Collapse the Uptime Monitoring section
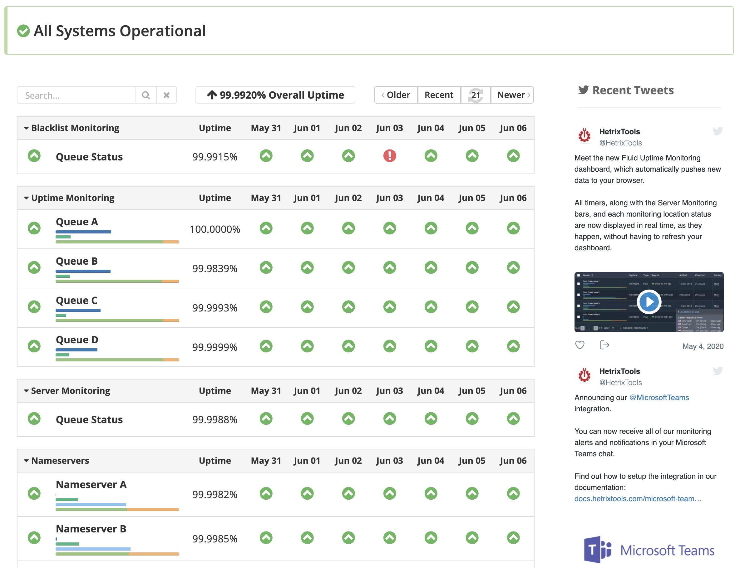Image resolution: width=740 pixels, height=568 pixels. pos(26,198)
